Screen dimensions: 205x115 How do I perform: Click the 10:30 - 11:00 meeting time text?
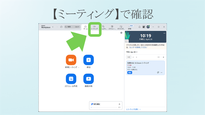click(x=131, y=67)
